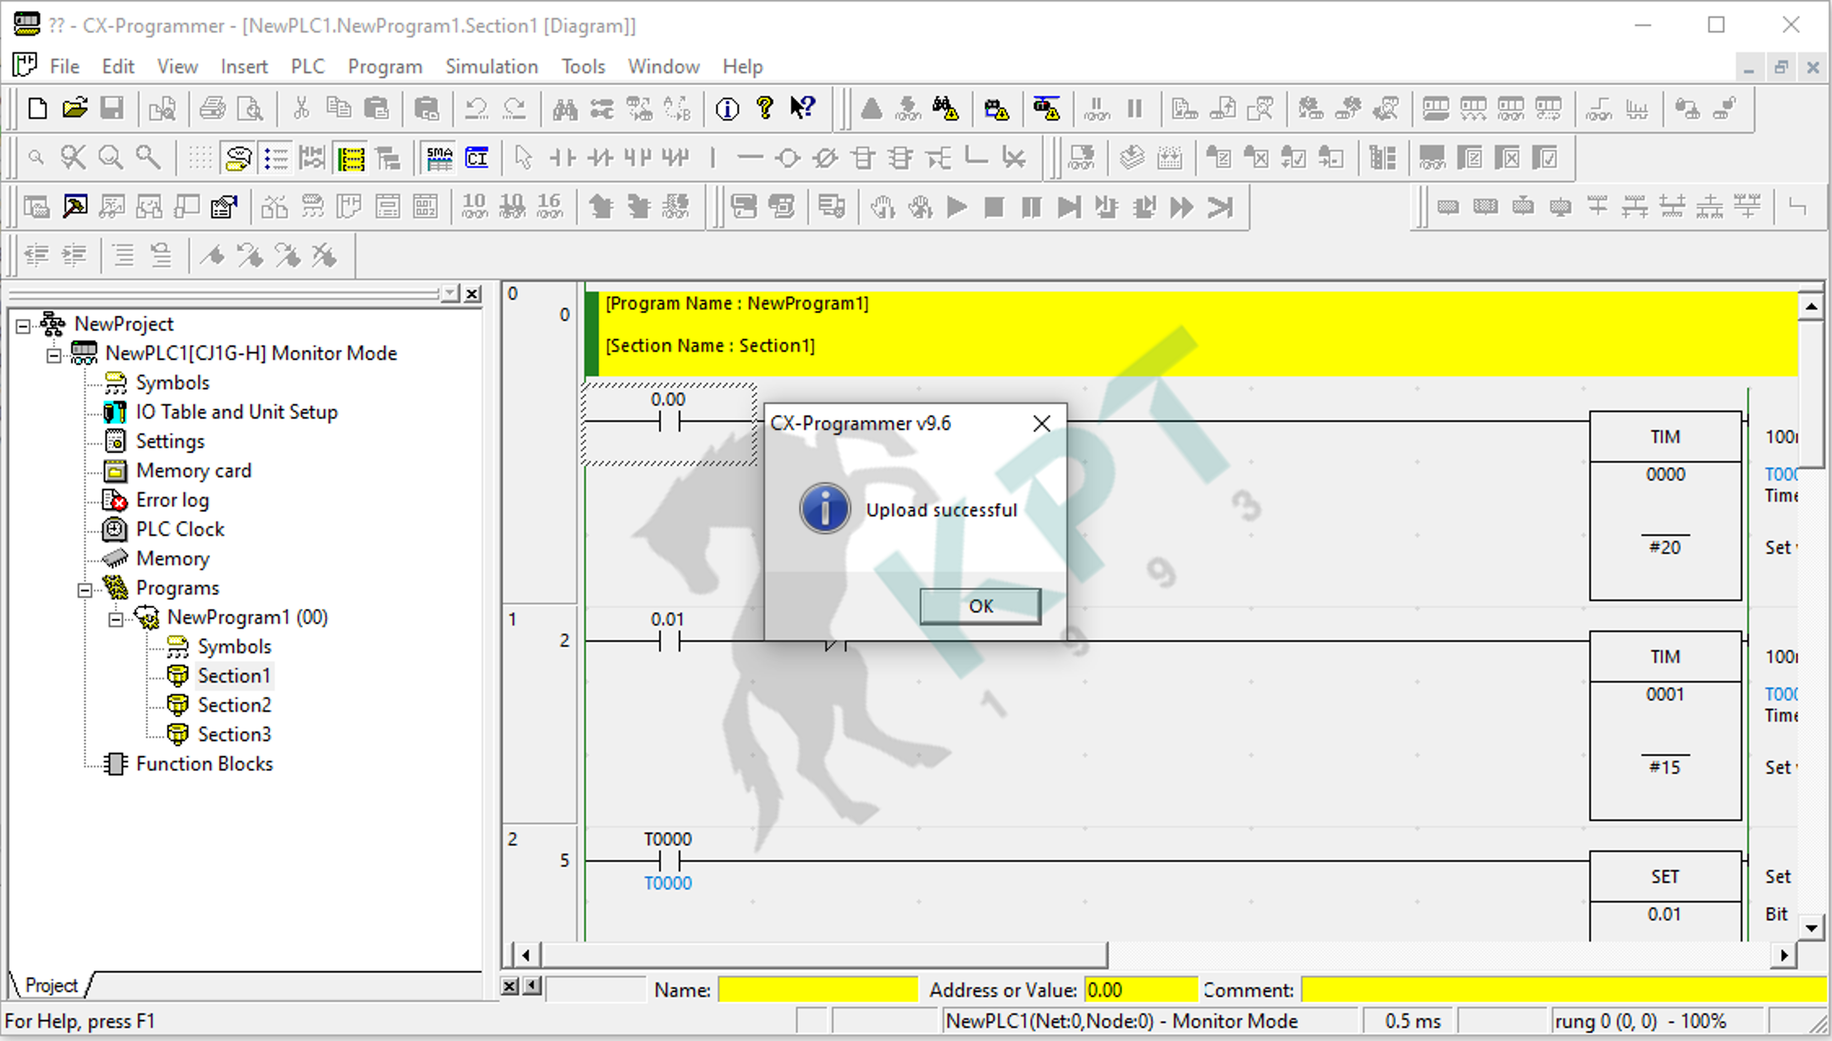
Task: Click the simulation Pause button
Action: pos(1031,208)
